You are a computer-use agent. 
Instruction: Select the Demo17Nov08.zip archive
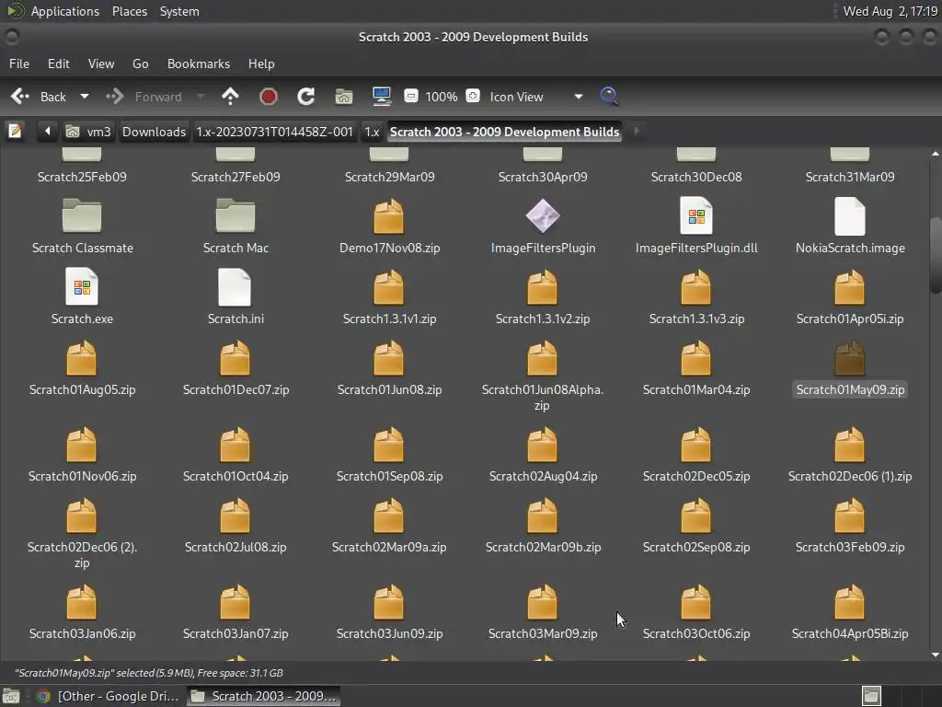coord(389,226)
